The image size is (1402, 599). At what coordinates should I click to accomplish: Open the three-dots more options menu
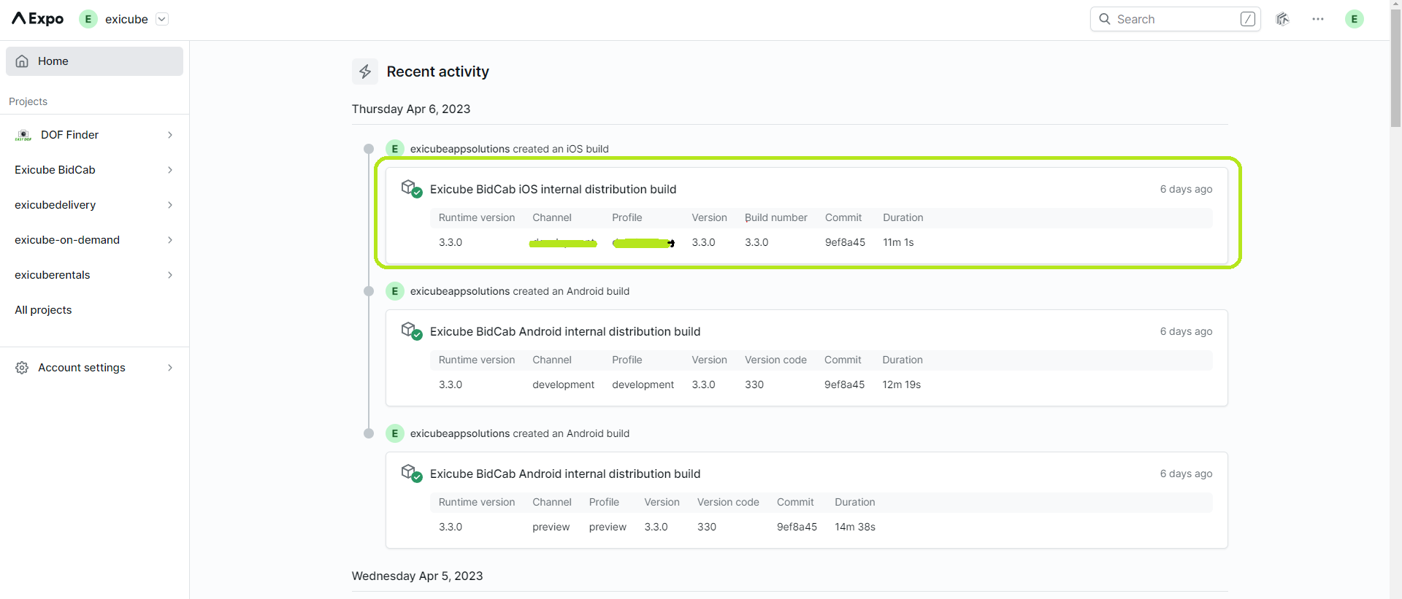point(1317,19)
